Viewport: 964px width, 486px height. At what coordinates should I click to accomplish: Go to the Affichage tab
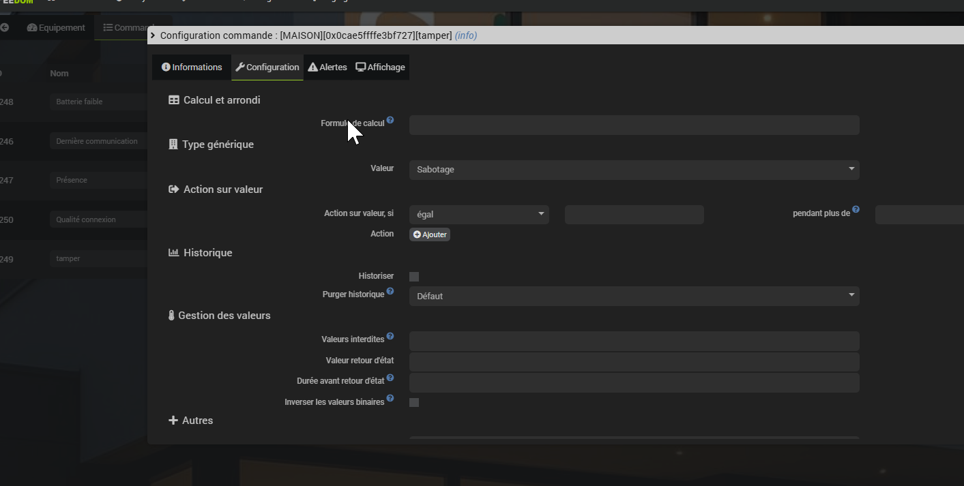pyautogui.click(x=381, y=67)
